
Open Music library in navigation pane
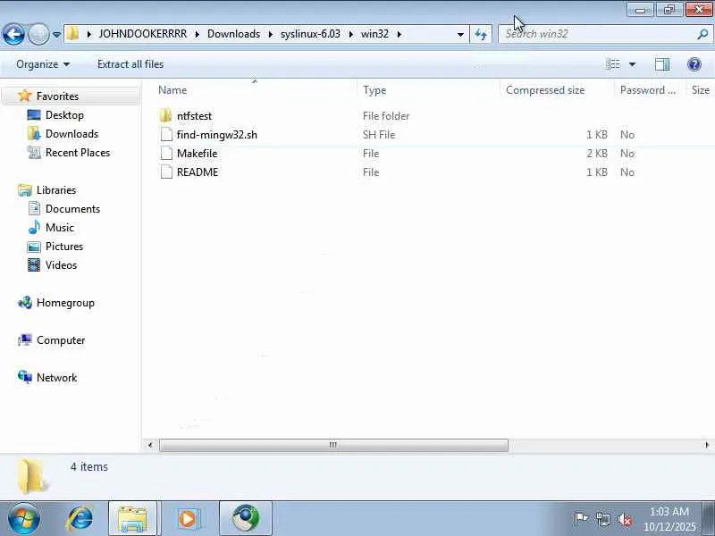(x=59, y=227)
